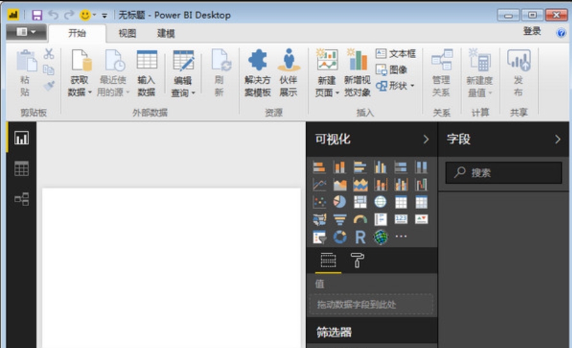This screenshot has width=572, height=348.
Task: Select the 100% stacked column chart visual
Action: click(x=421, y=168)
